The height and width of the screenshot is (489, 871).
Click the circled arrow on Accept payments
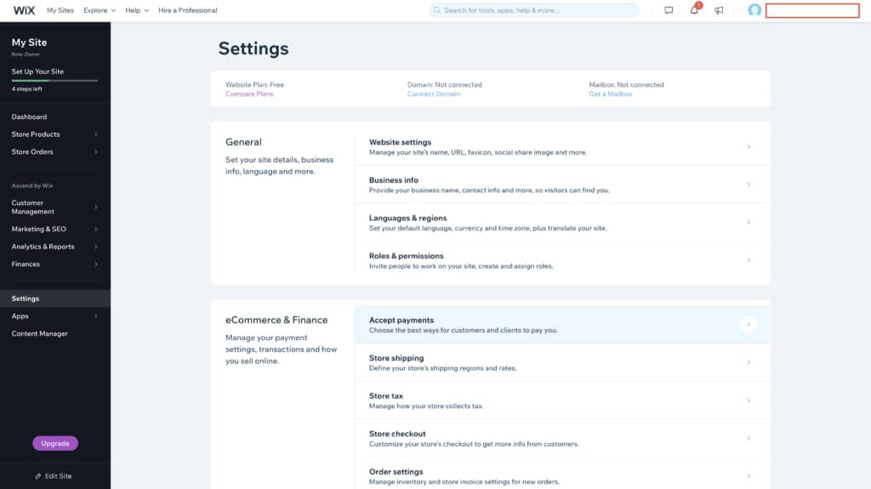(749, 325)
